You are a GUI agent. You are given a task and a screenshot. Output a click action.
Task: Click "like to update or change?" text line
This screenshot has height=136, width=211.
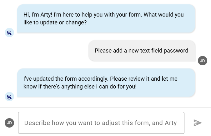(55, 23)
